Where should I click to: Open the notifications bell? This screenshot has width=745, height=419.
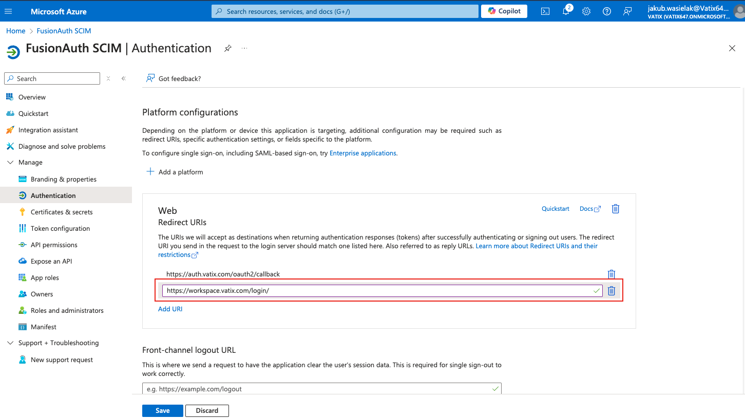566,11
